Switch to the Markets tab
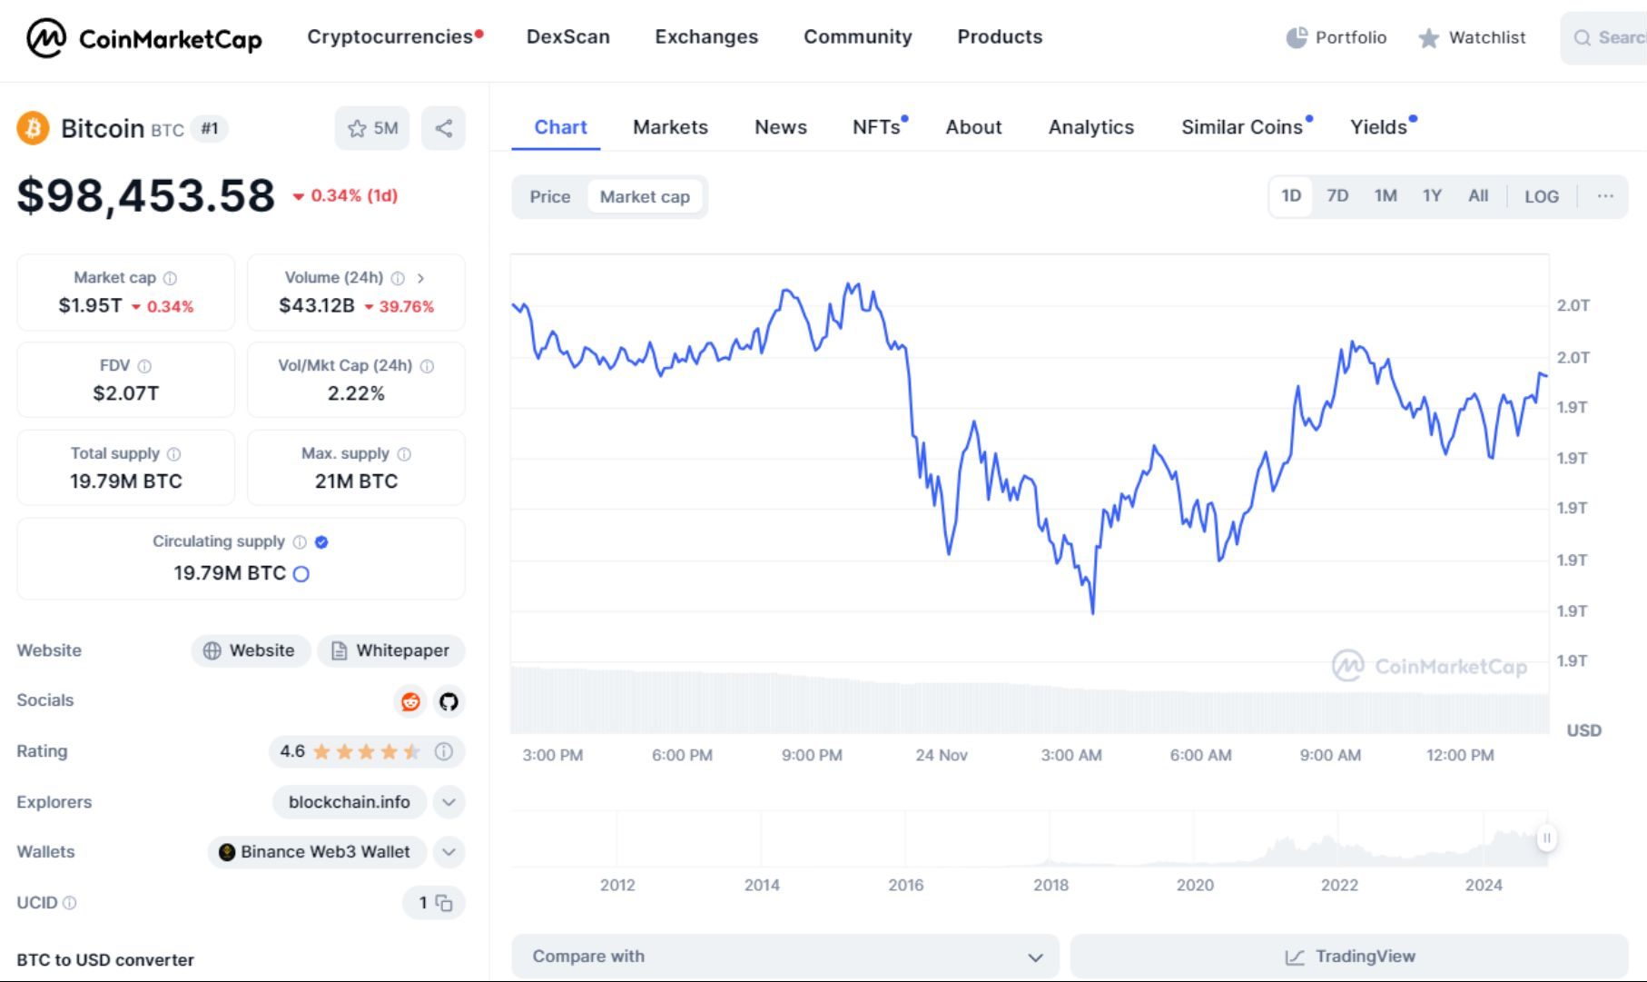 tap(669, 127)
